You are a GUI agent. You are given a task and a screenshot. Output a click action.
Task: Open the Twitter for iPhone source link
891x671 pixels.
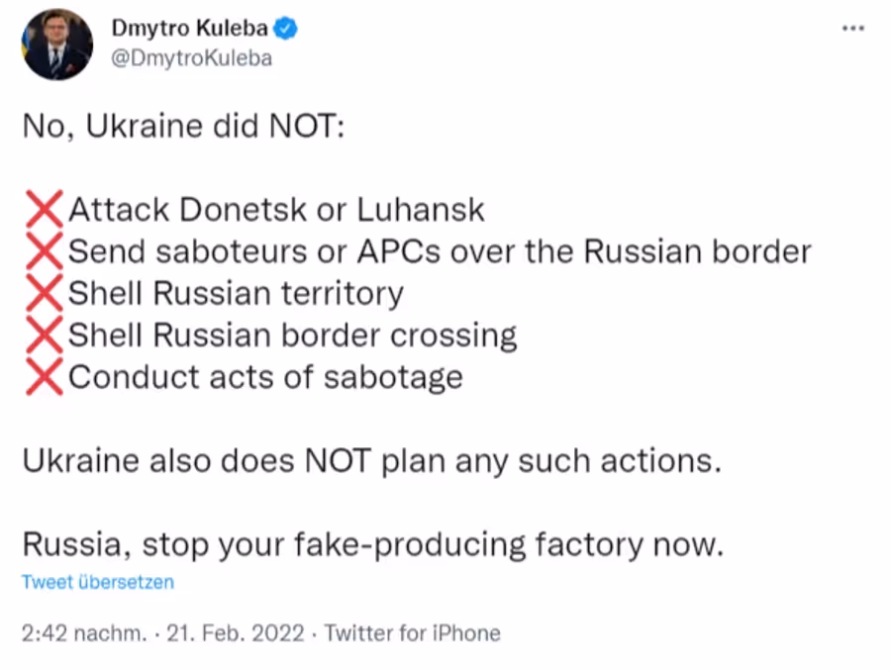[x=413, y=633]
